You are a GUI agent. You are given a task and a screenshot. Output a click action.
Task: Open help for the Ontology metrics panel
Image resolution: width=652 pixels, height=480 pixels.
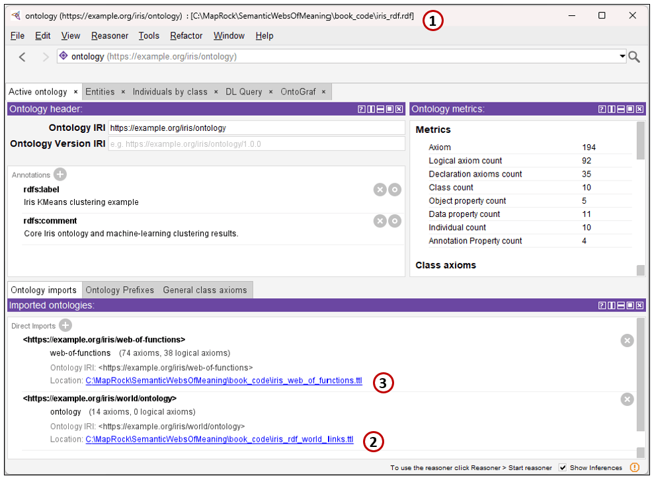602,109
